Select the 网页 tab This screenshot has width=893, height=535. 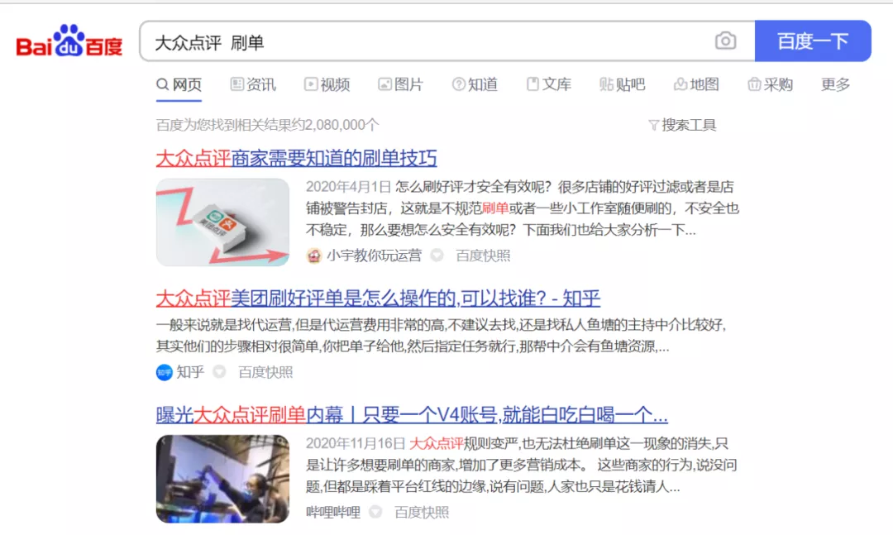click(179, 85)
